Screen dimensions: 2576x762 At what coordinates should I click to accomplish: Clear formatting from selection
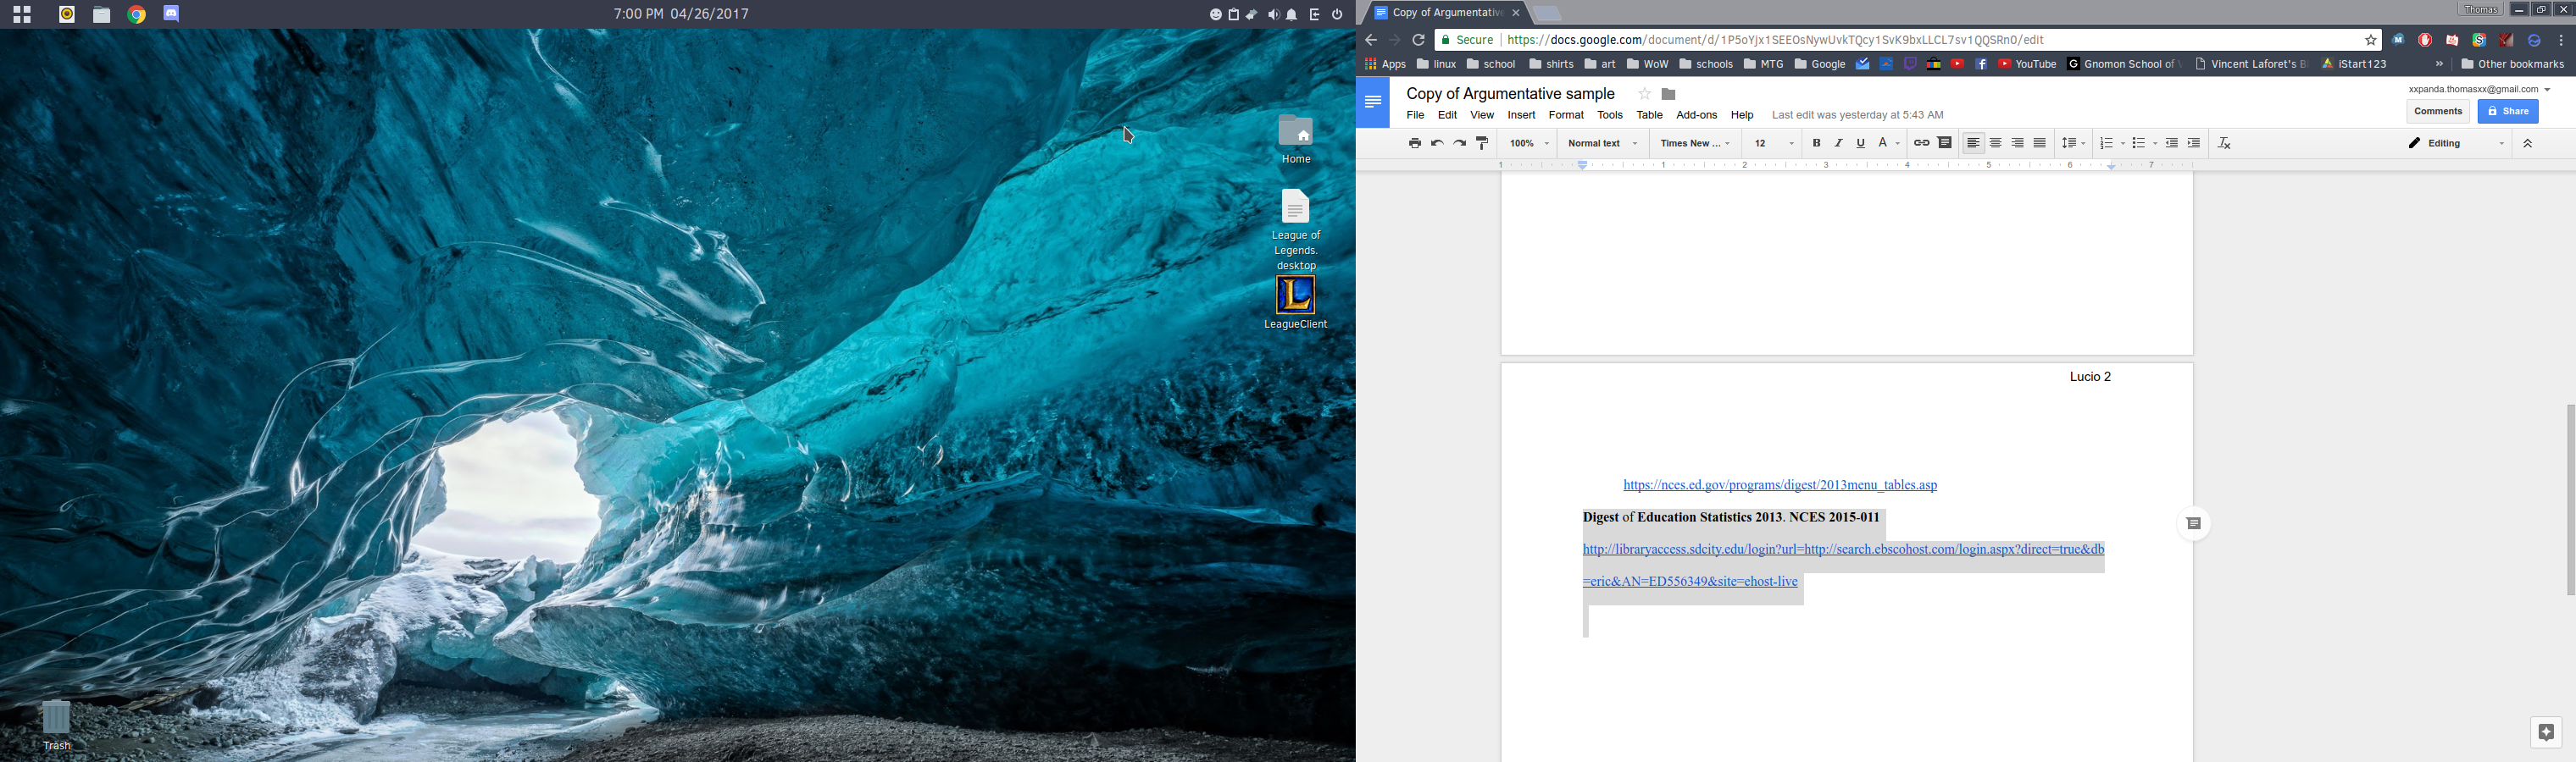coord(2224,143)
